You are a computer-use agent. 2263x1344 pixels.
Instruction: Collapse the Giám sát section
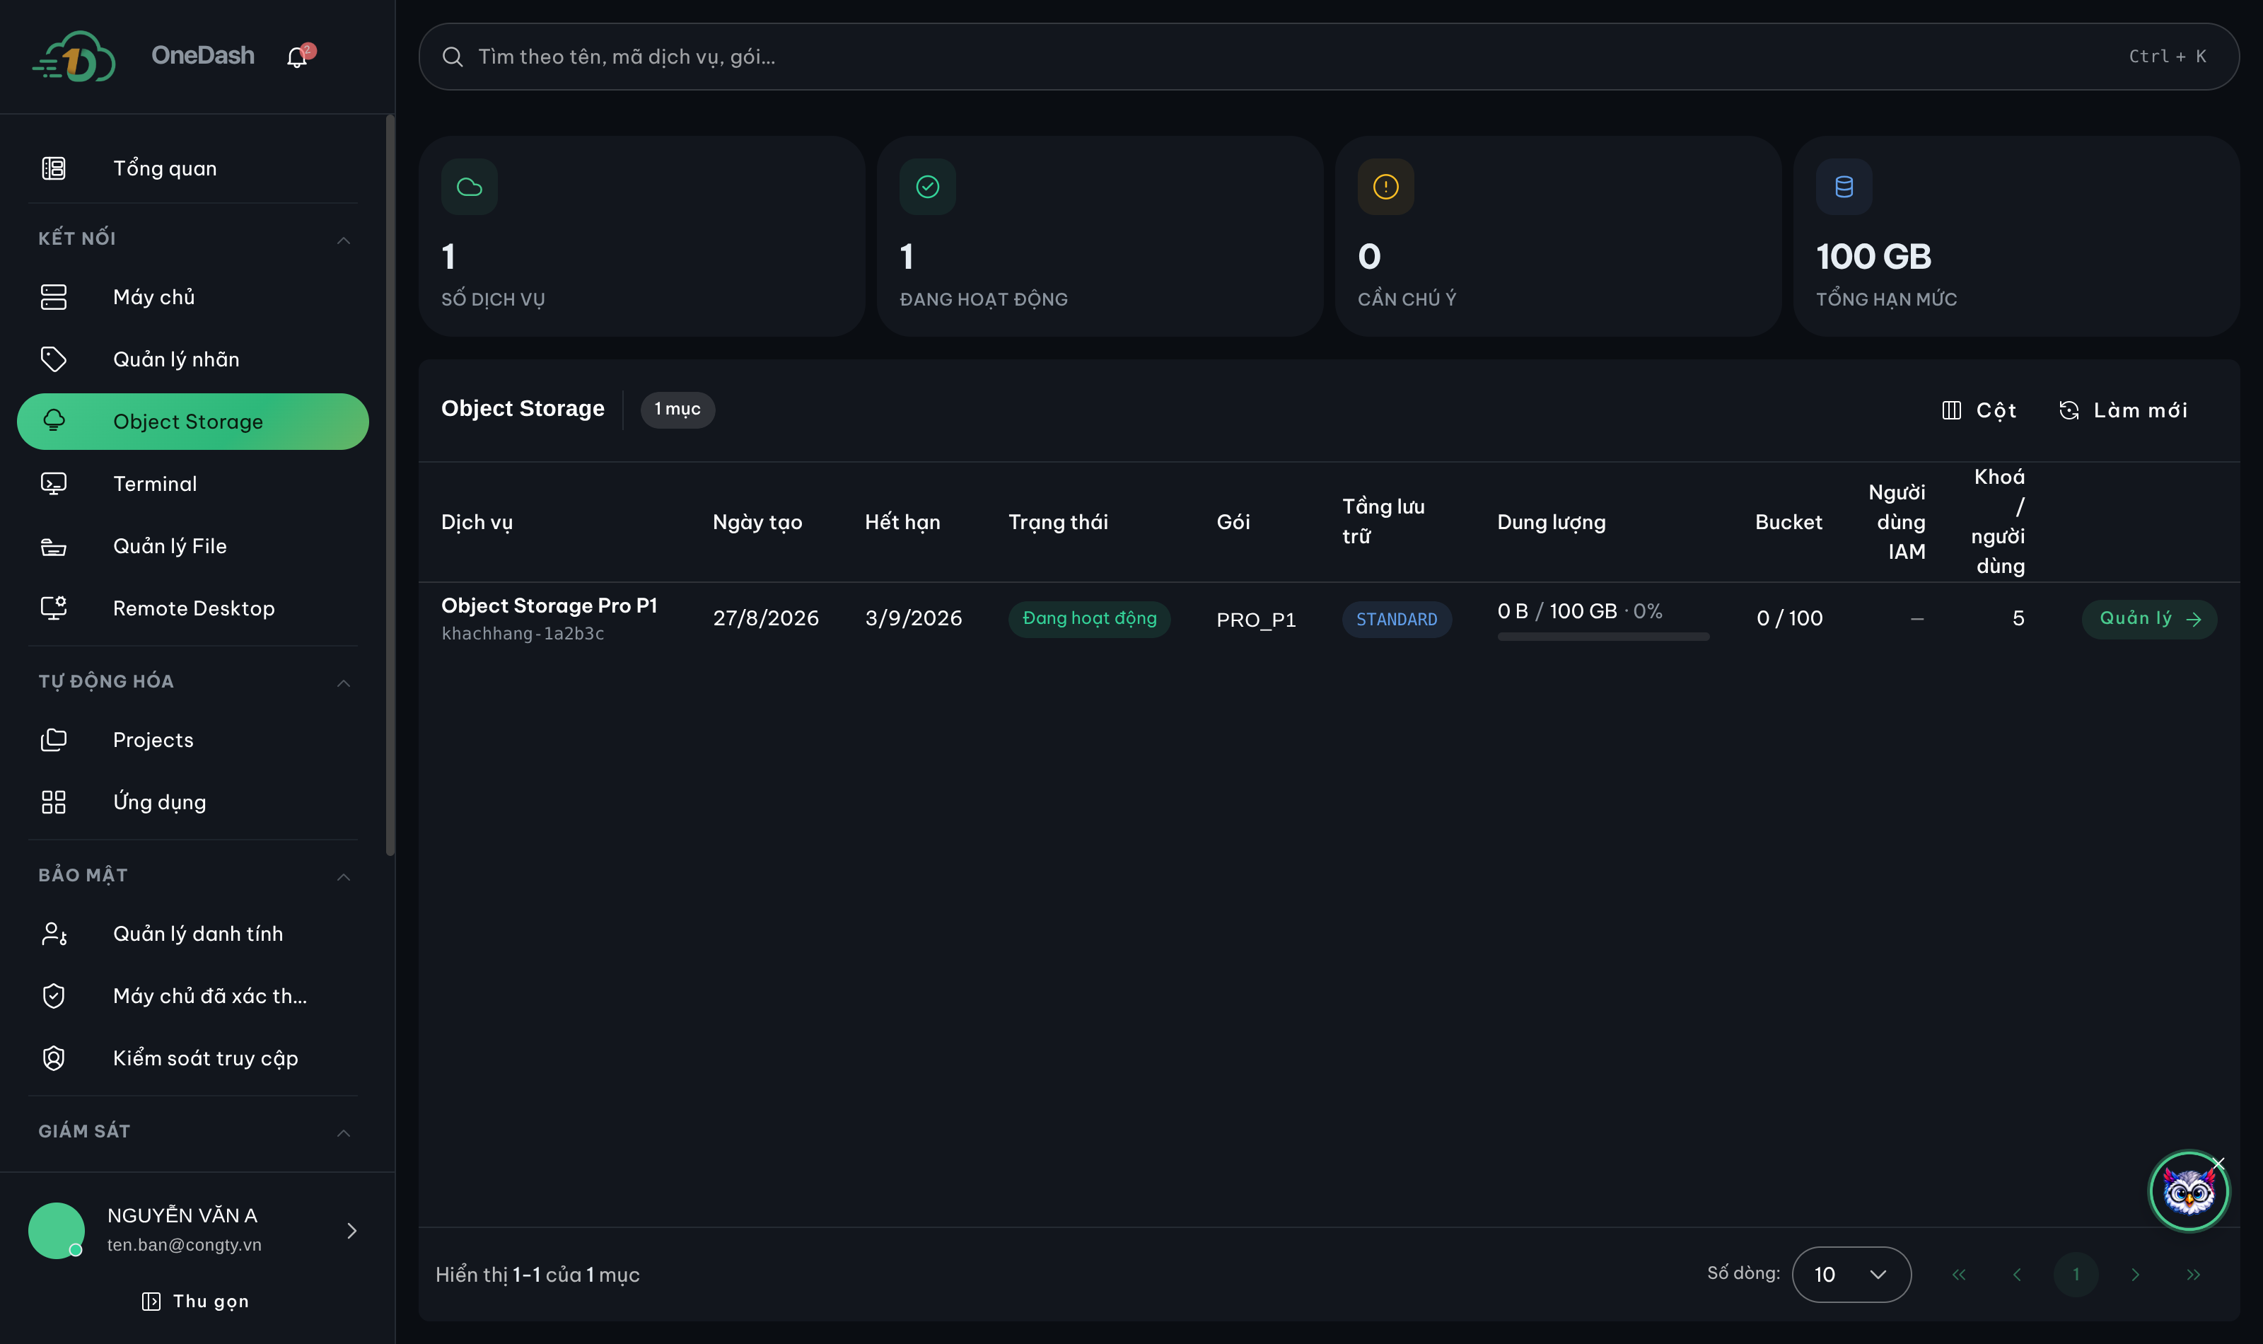click(343, 1133)
